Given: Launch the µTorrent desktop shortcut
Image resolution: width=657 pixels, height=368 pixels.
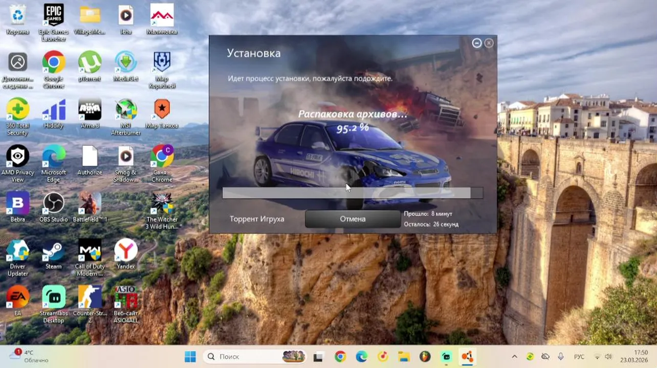Looking at the screenshot, I should (90, 66).
